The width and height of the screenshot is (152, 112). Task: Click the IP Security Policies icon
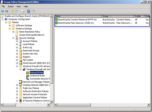coord(20,101)
